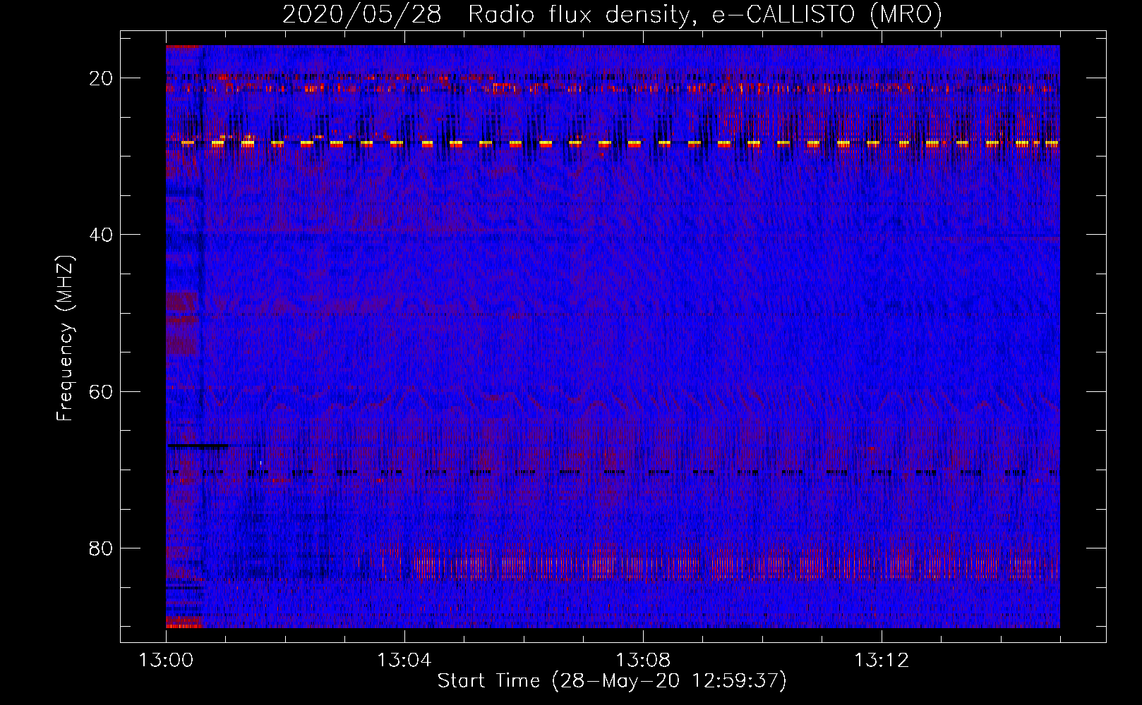Click the plot title "2020/05/28 Radio flux density, e-CALLISTO (MRO)"
Screen dimensions: 1142x705
click(612, 14)
